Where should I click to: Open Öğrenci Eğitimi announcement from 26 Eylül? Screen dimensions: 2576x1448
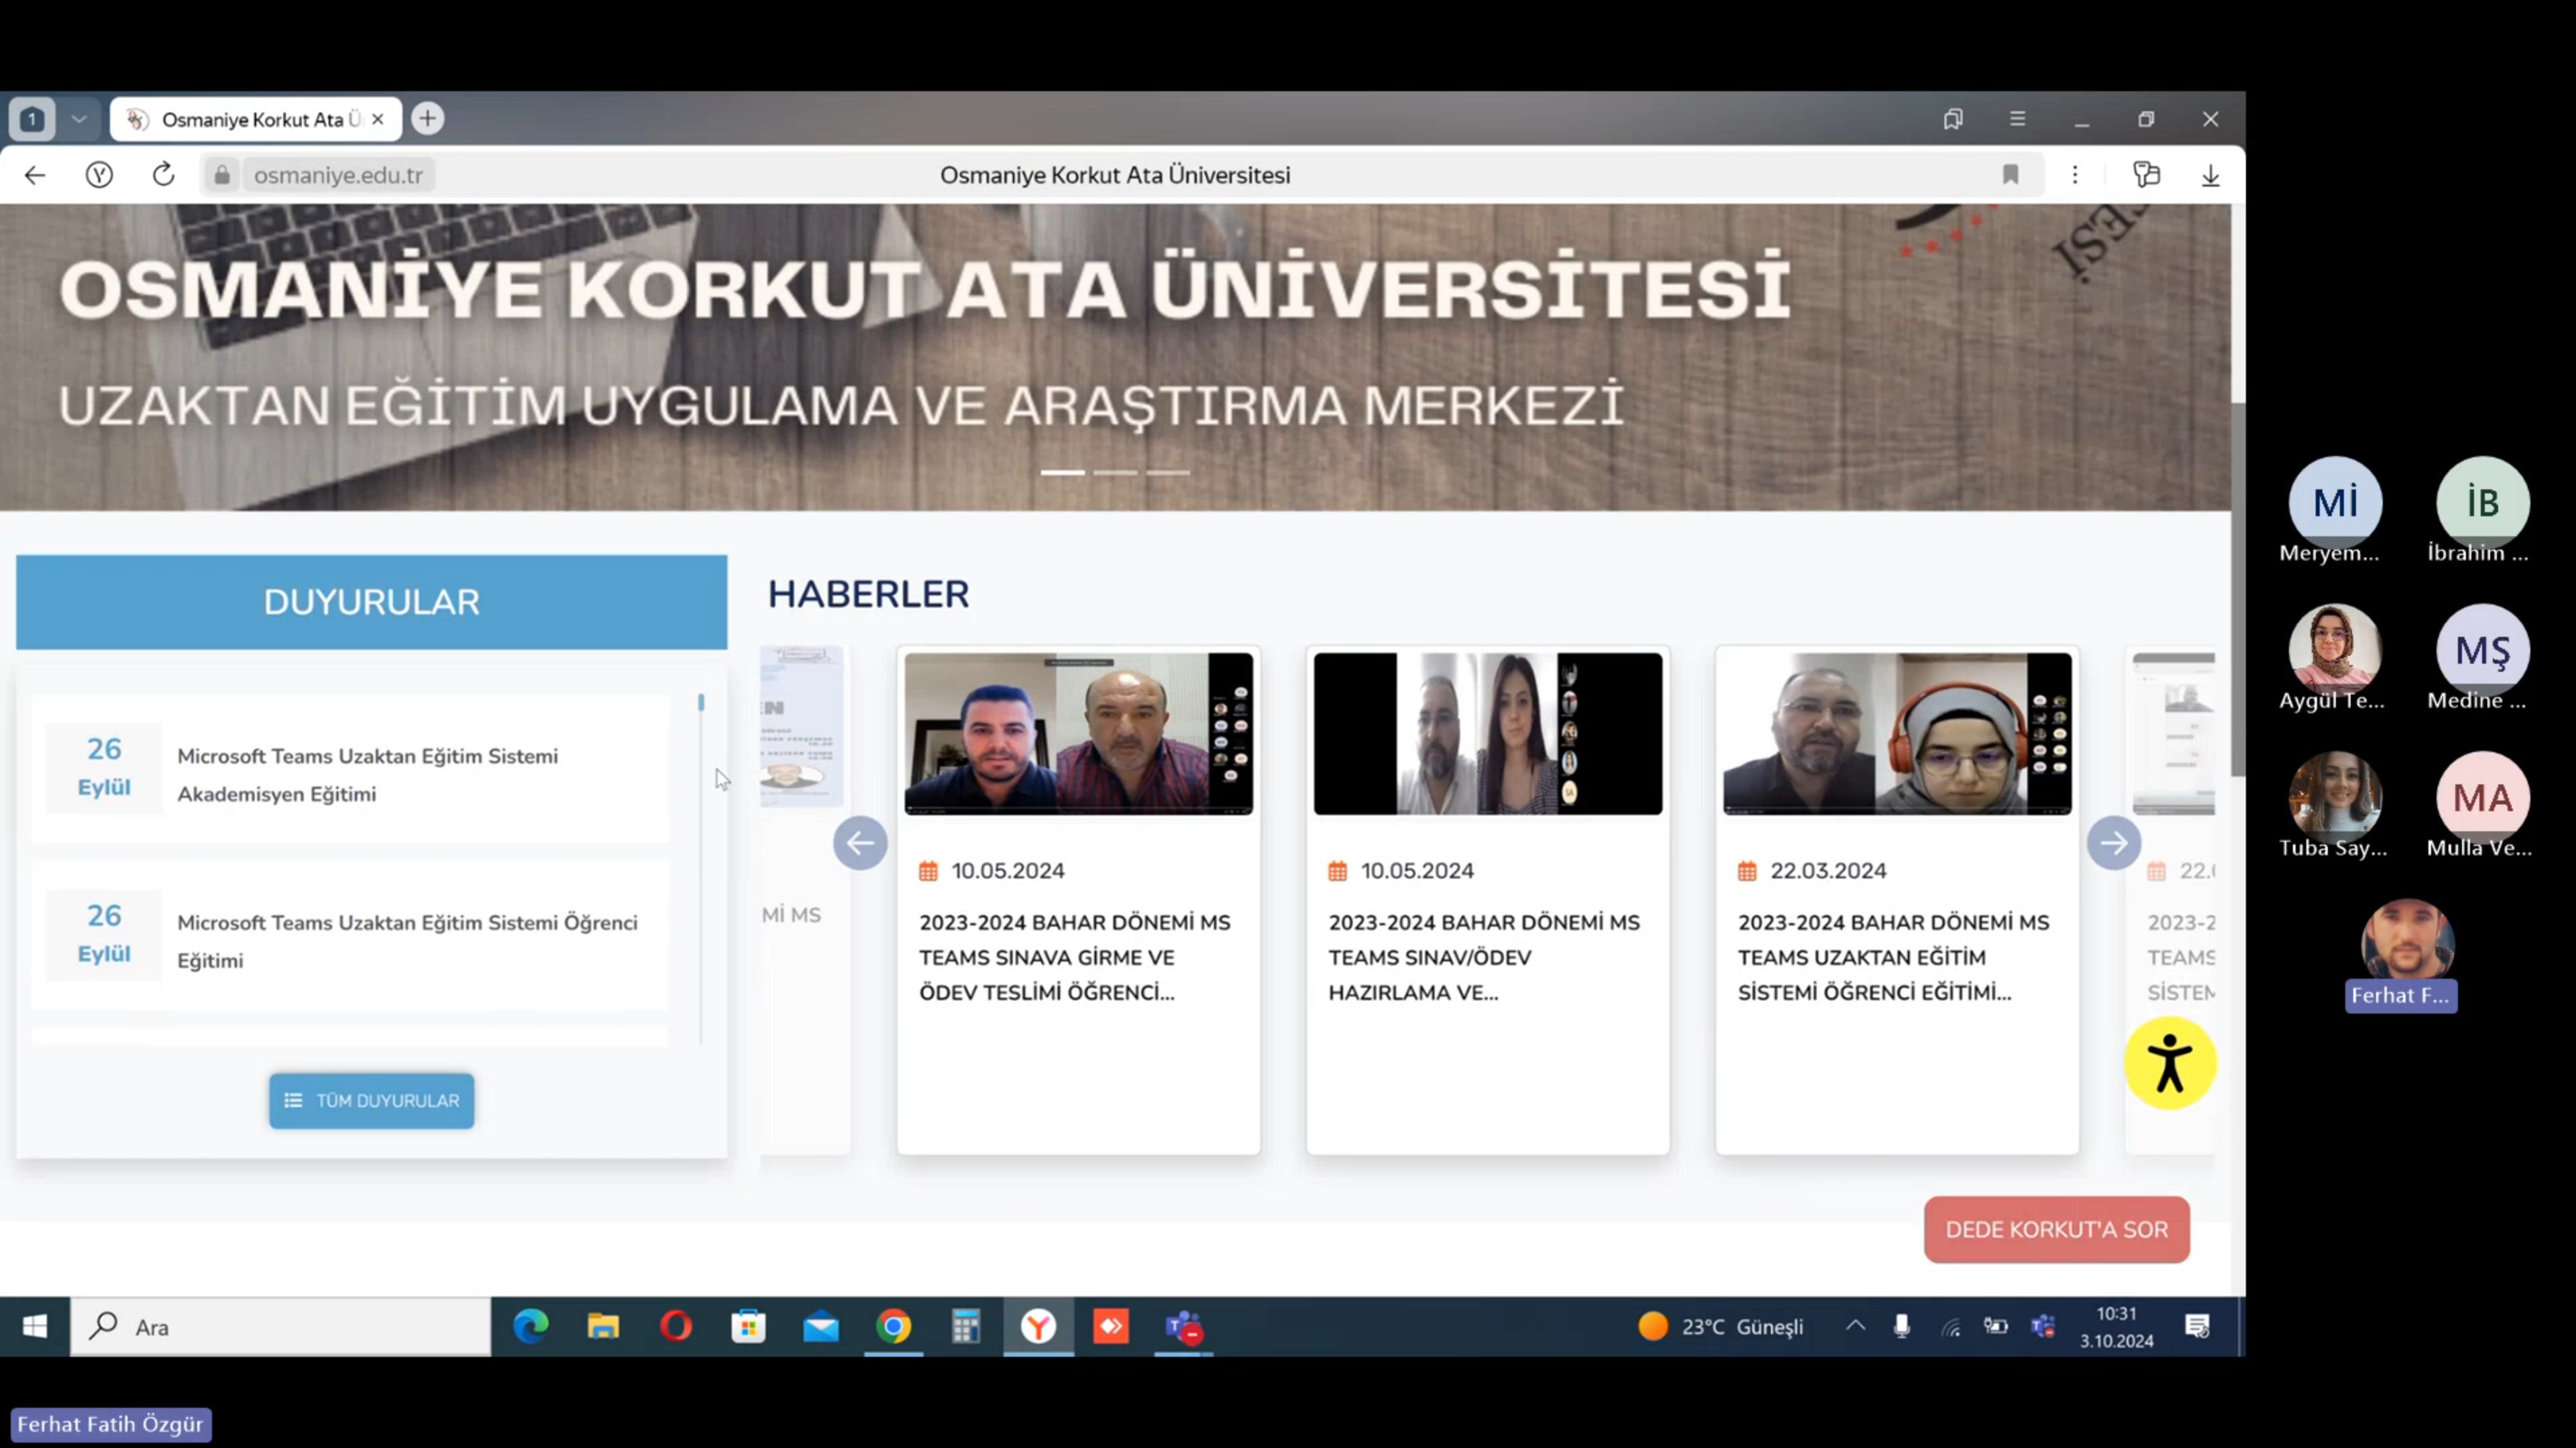(350, 935)
